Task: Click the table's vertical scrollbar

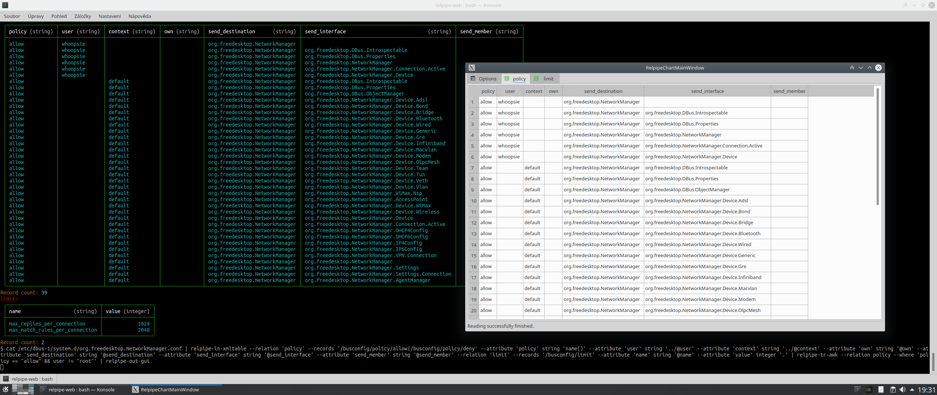Action: point(877,146)
